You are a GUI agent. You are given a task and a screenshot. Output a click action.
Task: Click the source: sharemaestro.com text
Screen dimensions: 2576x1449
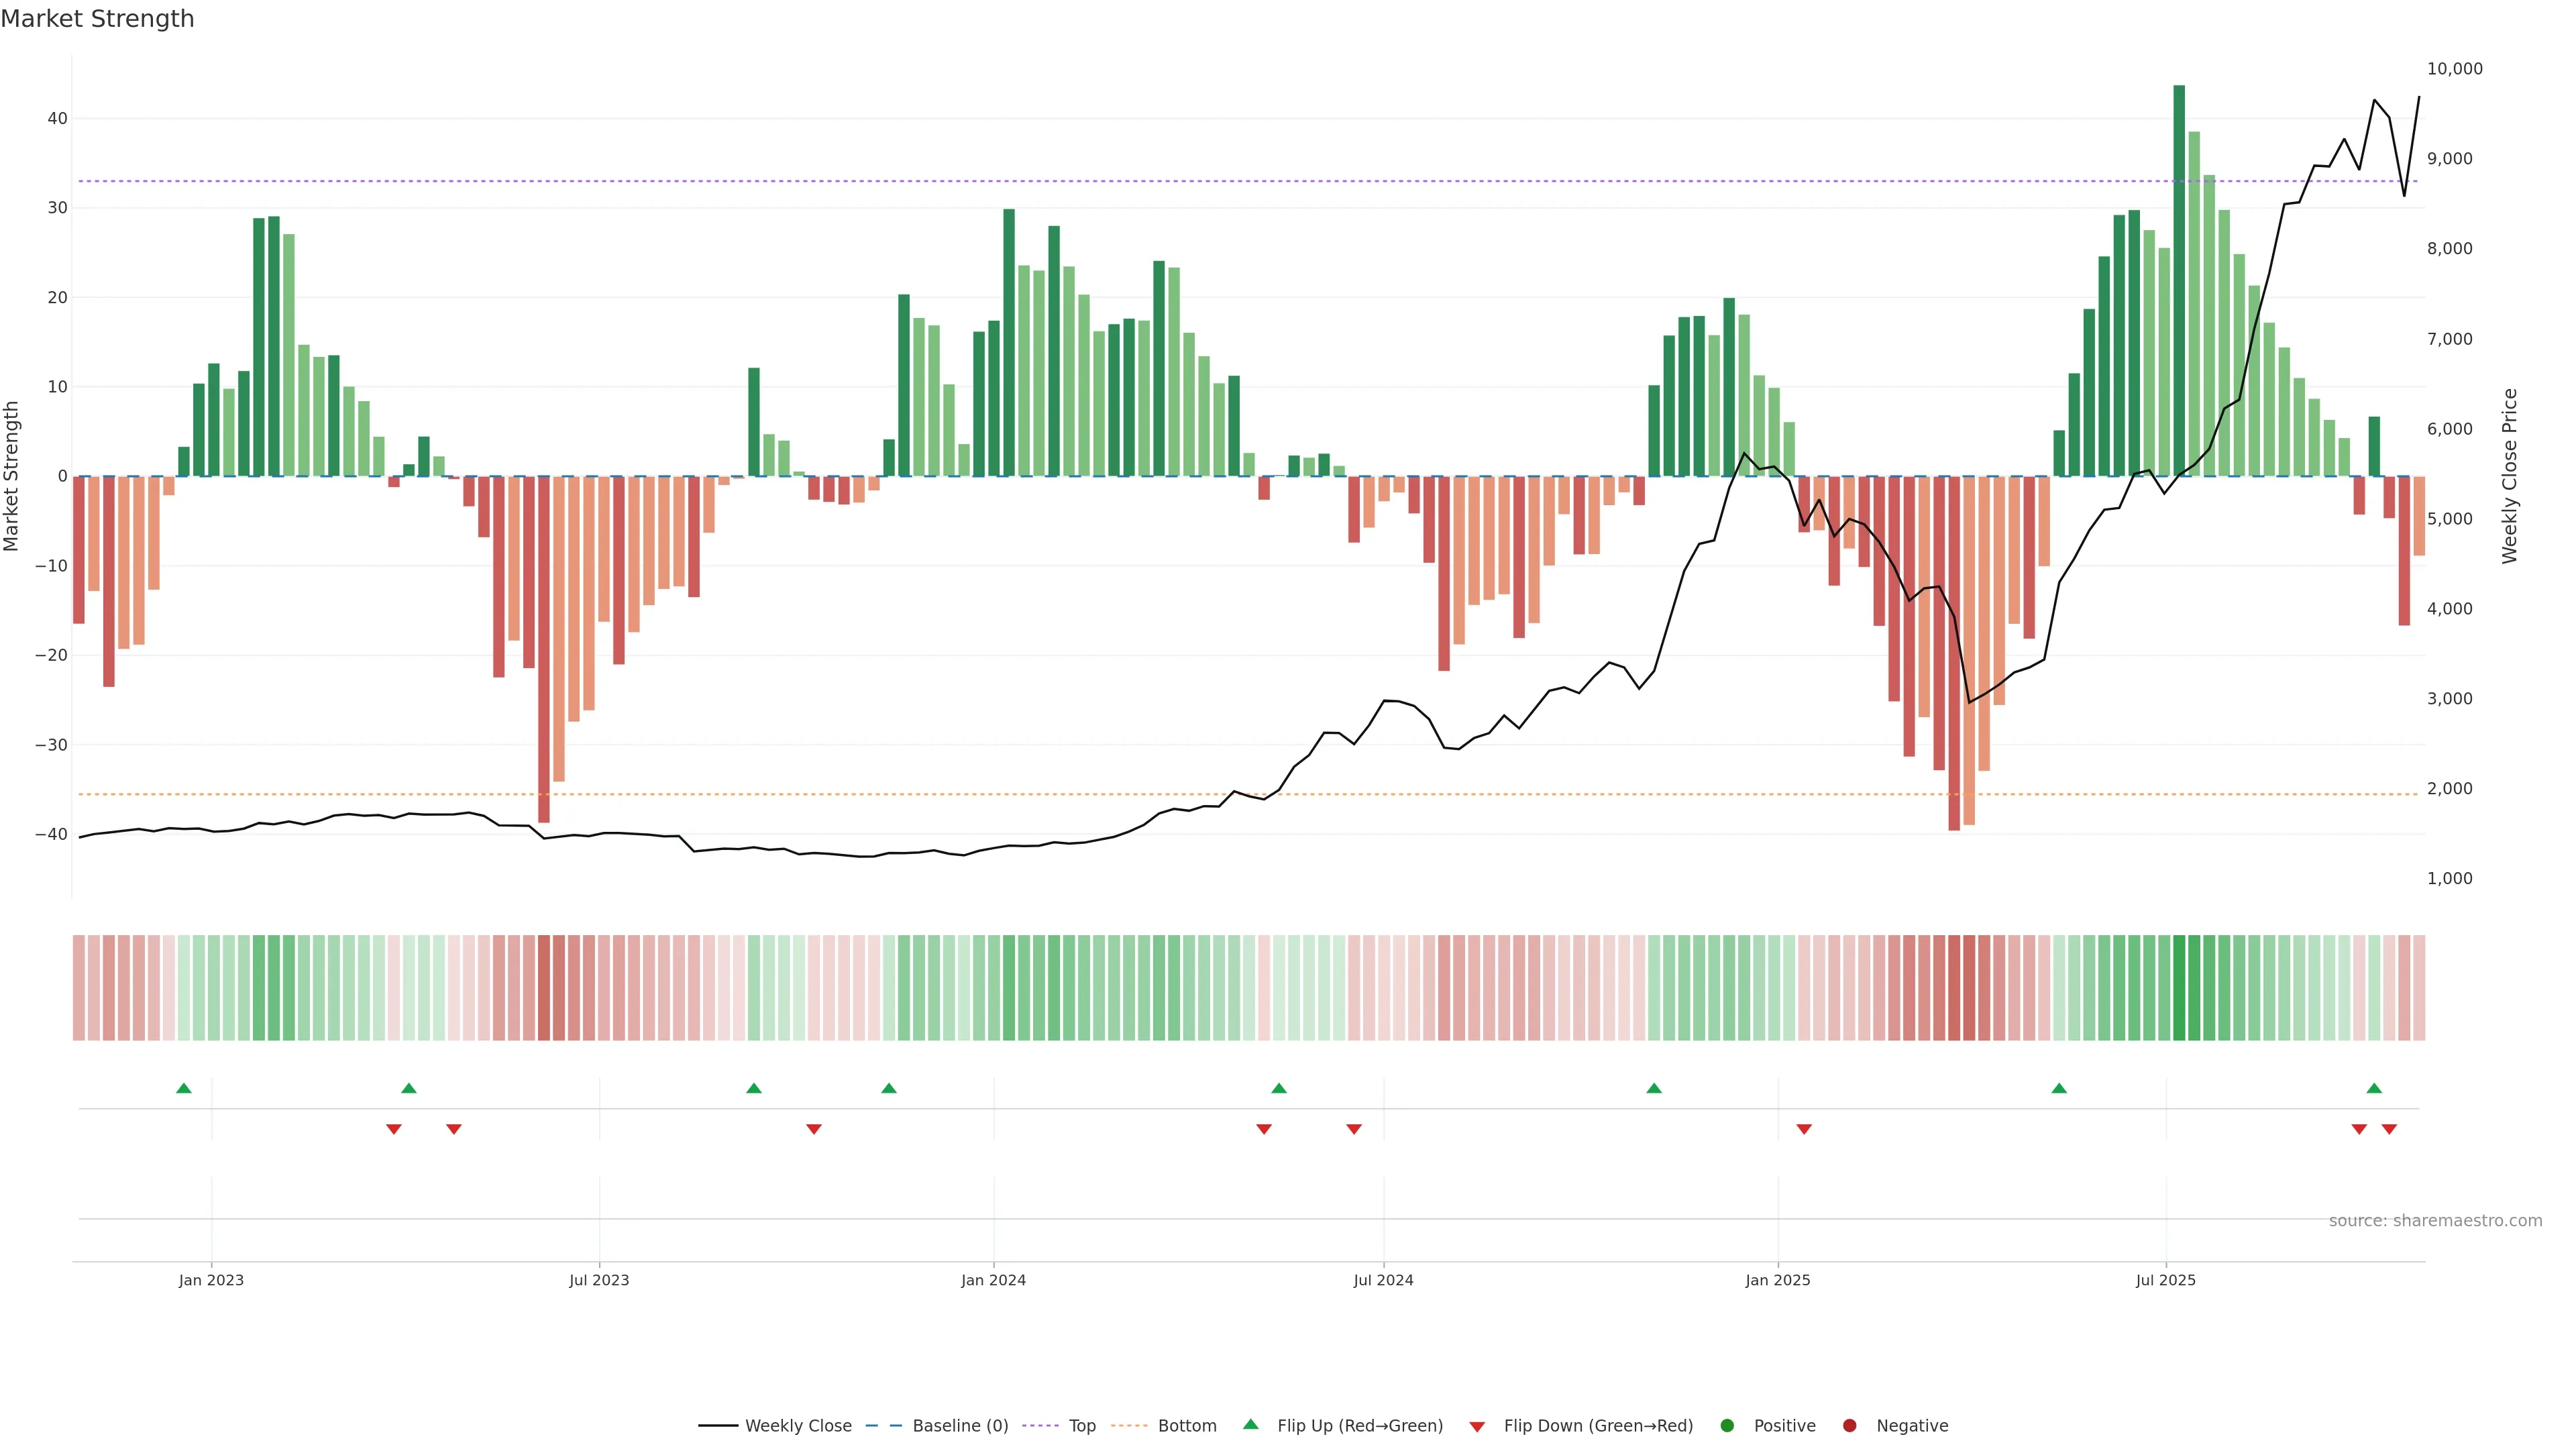[2435, 1221]
